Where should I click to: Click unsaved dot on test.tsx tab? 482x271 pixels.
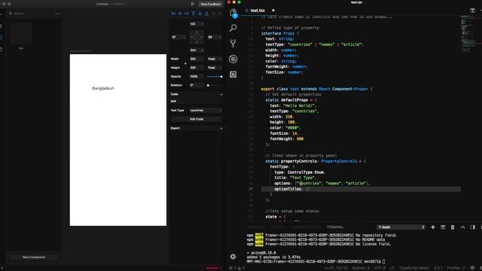(273, 11)
